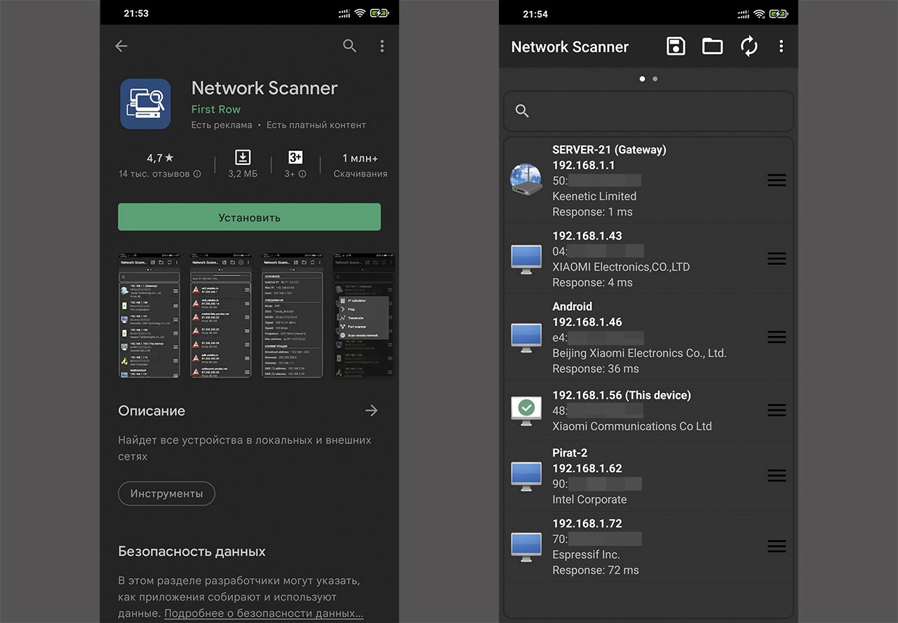Select Espressif Inc. vendor text

(x=586, y=554)
